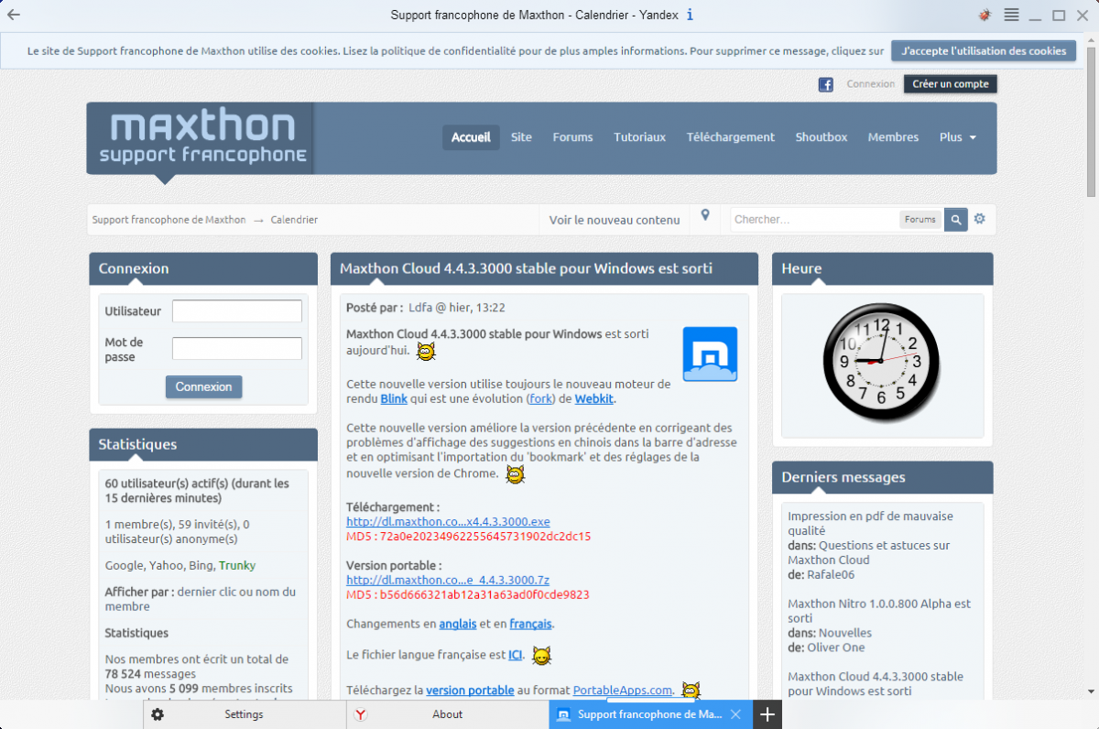The height and width of the screenshot is (729, 1099).
Task: Open a new tab with the plus button
Action: (x=767, y=714)
